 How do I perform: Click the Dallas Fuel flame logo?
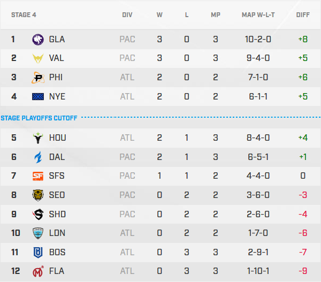(39, 157)
